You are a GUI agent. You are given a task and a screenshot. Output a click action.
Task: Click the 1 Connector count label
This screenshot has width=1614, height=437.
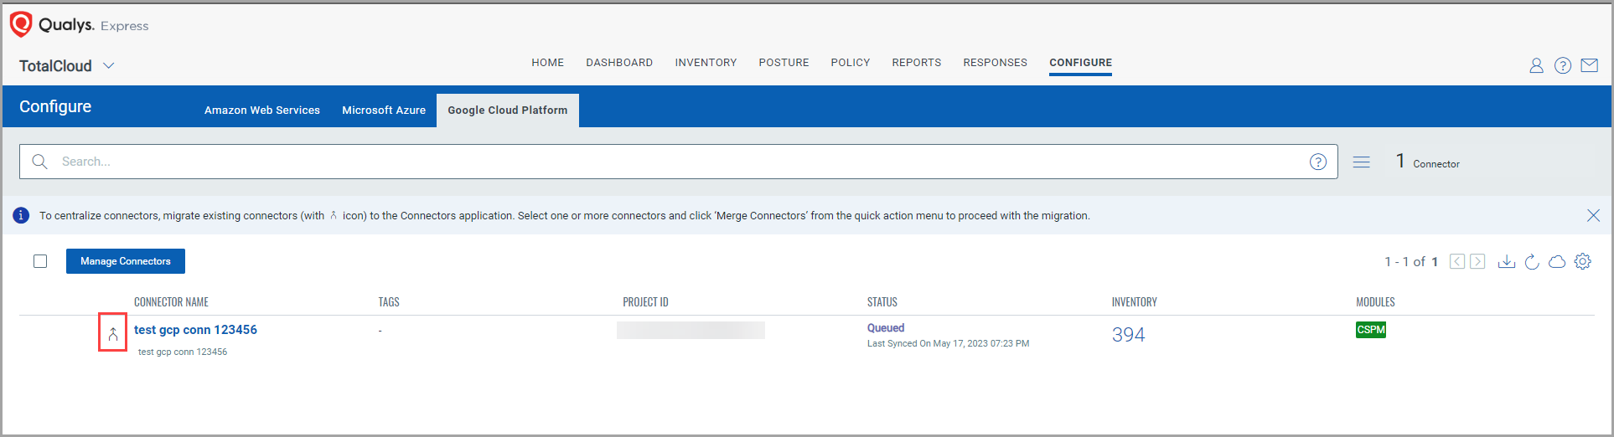1427,162
